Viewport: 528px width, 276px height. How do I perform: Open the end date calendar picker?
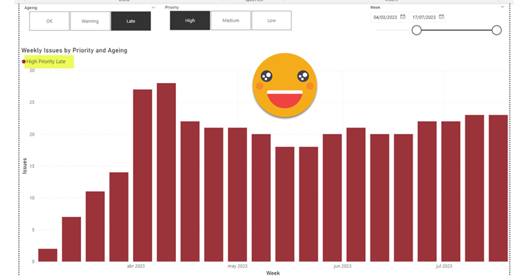pyautogui.click(x=442, y=16)
